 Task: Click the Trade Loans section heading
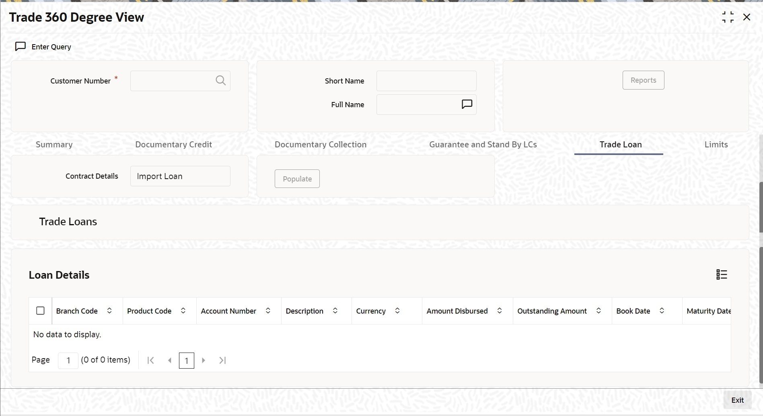pyautogui.click(x=68, y=222)
